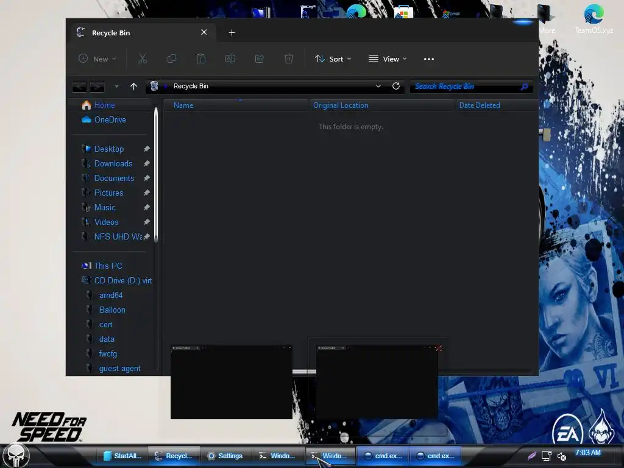Click the Cut scissors icon

pos(143,59)
